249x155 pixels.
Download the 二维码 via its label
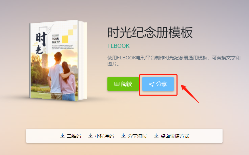(74, 136)
